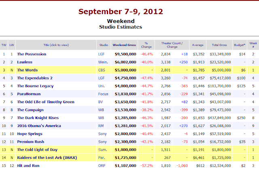Click the Hope Springs title
259x169 pixels.
tap(29, 133)
